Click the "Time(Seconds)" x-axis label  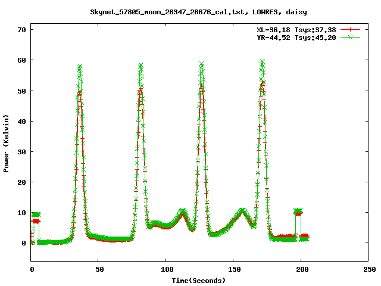199,281
